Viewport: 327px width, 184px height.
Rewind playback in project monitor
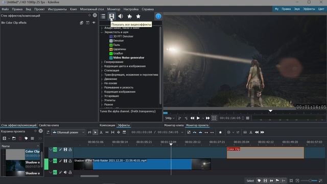click(x=192, y=118)
